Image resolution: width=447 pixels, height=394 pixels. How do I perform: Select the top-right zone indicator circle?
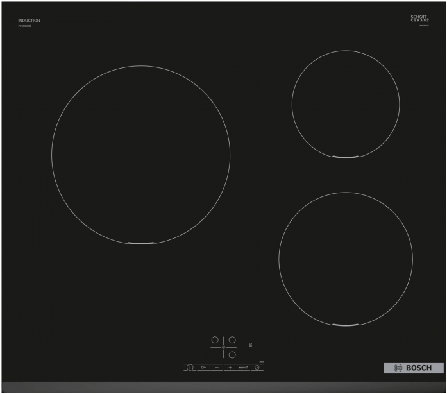click(232, 340)
